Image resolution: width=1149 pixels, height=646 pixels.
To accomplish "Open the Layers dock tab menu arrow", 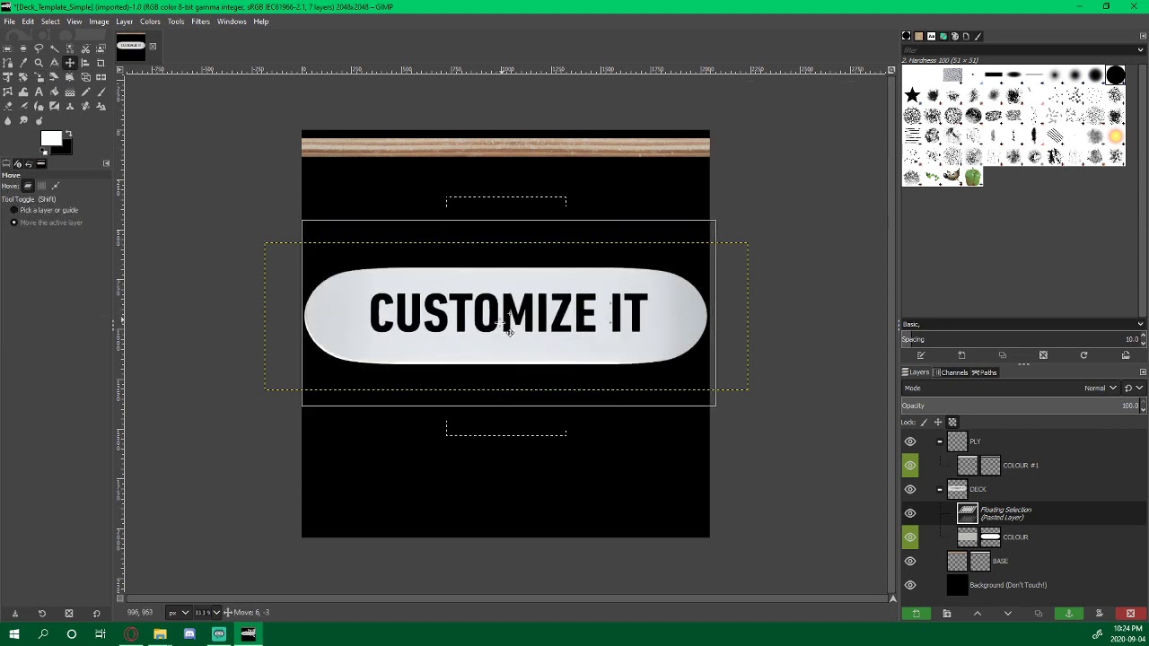I will tap(1143, 371).
